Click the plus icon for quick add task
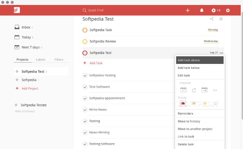This screenshot has width=243, height=149. point(188,11)
